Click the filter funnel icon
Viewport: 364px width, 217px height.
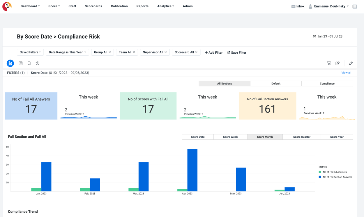[x=329, y=63]
